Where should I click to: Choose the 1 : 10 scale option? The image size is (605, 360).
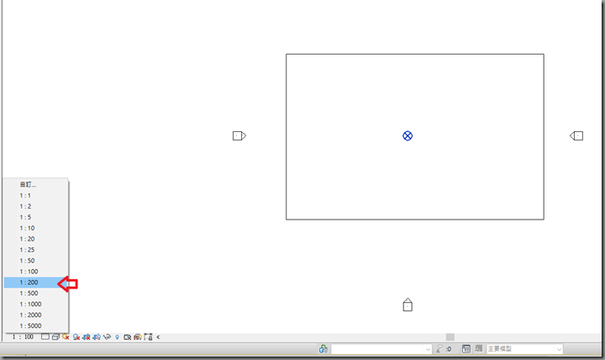(36, 228)
